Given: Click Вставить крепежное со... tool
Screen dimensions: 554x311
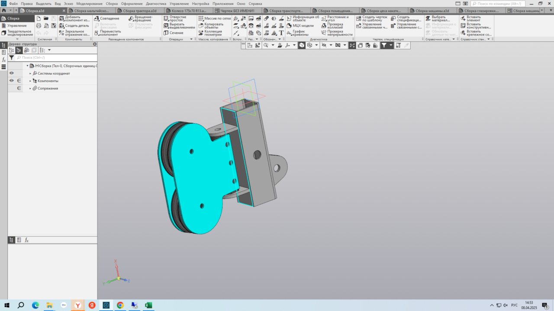Looking at the screenshot, I should (476, 33).
